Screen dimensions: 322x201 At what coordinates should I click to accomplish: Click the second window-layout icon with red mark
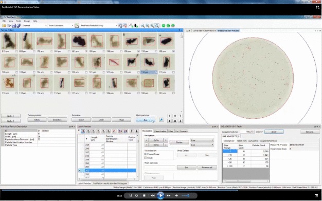[124, 26]
